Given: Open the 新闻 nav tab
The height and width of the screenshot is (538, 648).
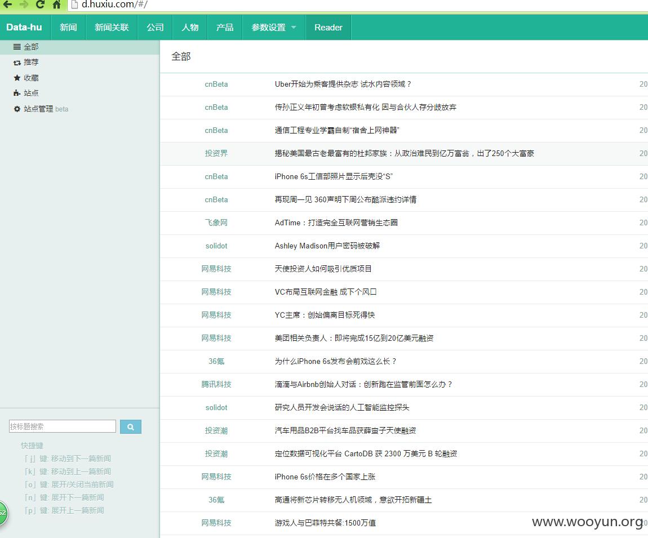Looking at the screenshot, I should [68, 27].
